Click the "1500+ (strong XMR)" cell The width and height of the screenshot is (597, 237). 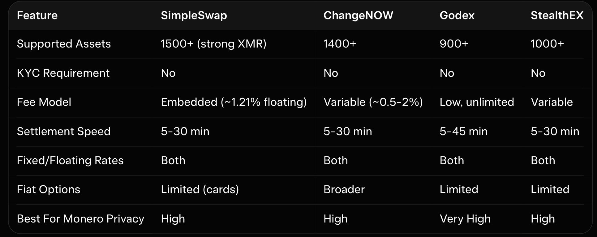point(213,44)
